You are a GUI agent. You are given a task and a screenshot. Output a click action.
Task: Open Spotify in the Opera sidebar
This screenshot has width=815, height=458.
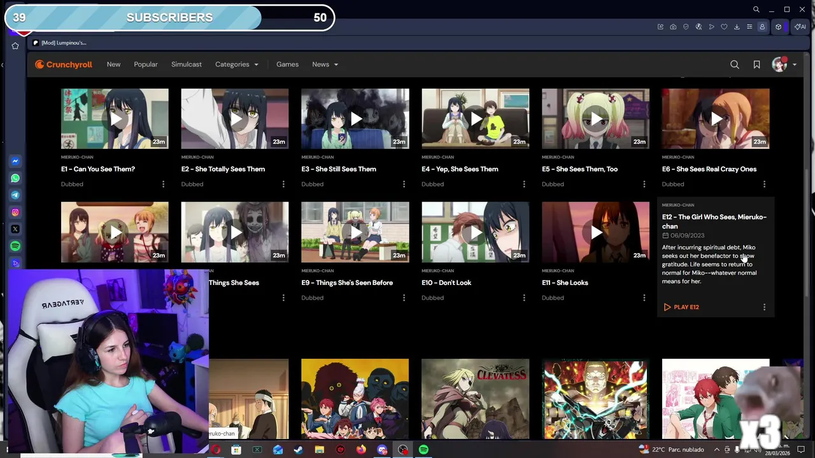point(15,246)
